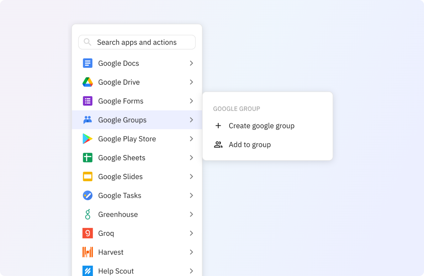Image resolution: width=424 pixels, height=276 pixels.
Task: Click the Google Tasks checkmark icon
Action: (87, 195)
